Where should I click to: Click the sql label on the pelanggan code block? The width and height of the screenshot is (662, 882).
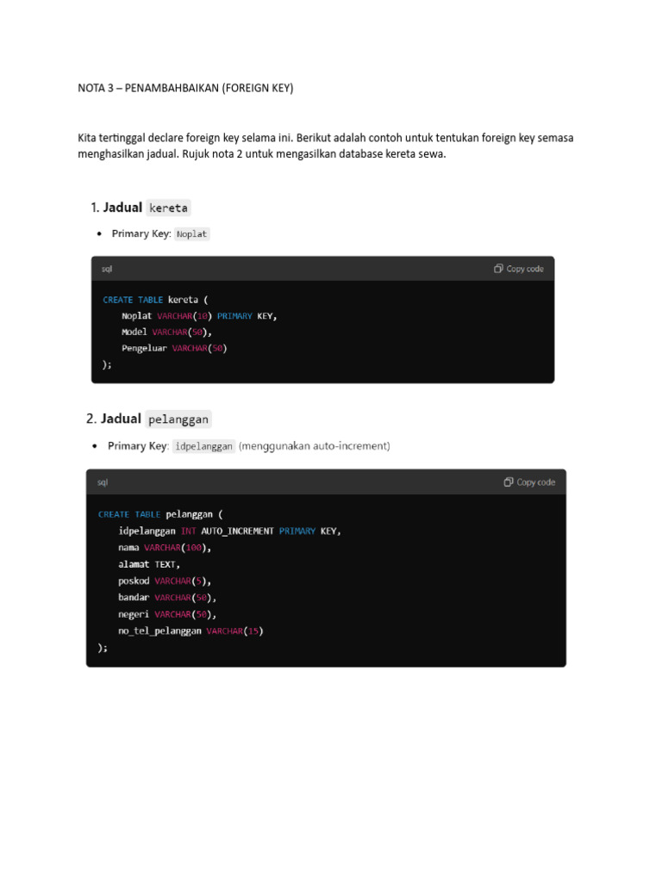point(103,482)
